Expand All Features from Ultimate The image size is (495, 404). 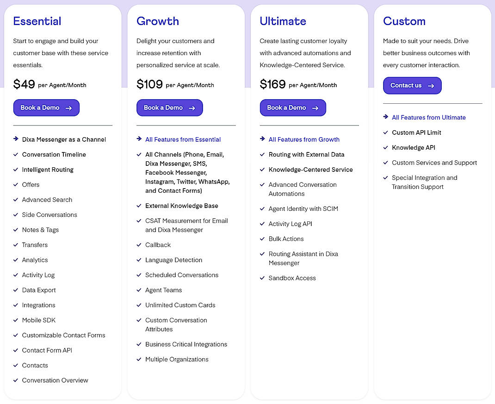pyautogui.click(x=429, y=117)
